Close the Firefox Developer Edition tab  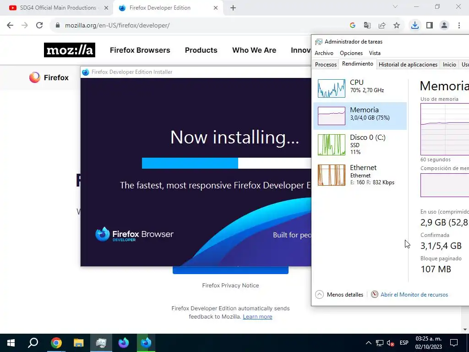point(216,8)
